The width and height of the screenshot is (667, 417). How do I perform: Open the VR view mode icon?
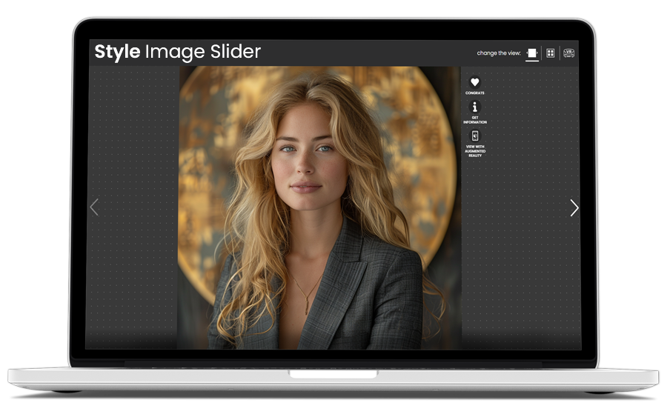tap(568, 53)
